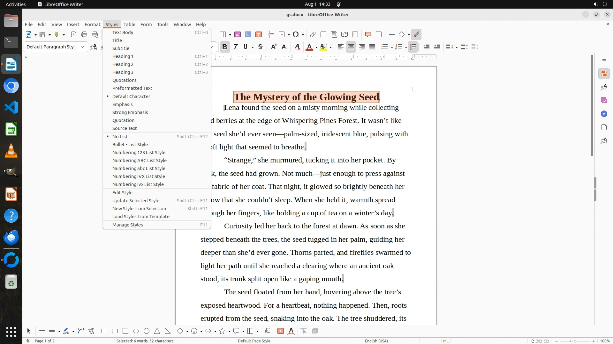Open the font color dropdown arrow
The width and height of the screenshot is (613, 344).
point(316,47)
